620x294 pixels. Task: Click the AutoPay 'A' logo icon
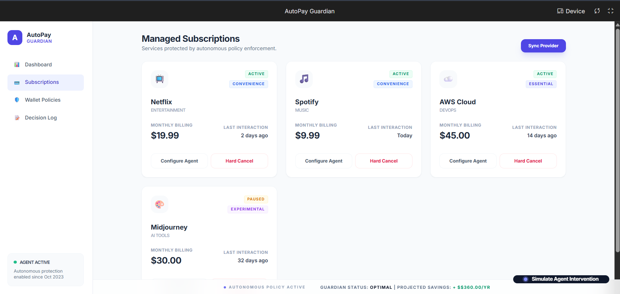[x=15, y=38]
